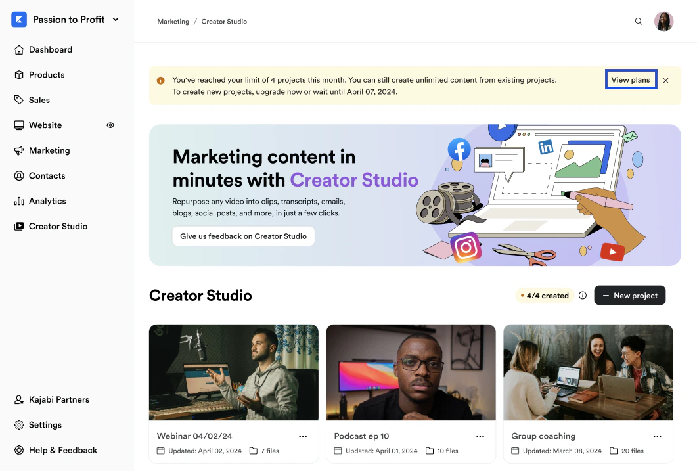Click the Settings gear icon

click(x=19, y=425)
